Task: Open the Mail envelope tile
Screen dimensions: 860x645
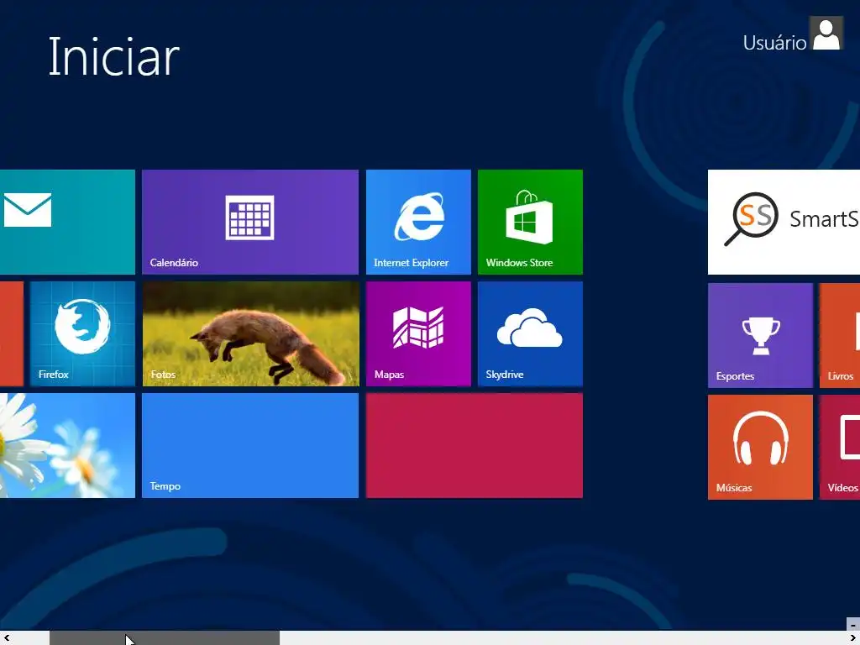Action: click(x=67, y=222)
